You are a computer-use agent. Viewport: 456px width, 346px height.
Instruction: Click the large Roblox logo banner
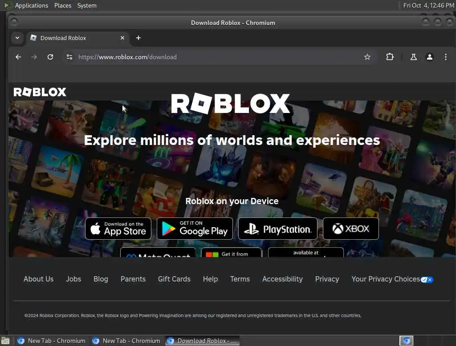(230, 104)
